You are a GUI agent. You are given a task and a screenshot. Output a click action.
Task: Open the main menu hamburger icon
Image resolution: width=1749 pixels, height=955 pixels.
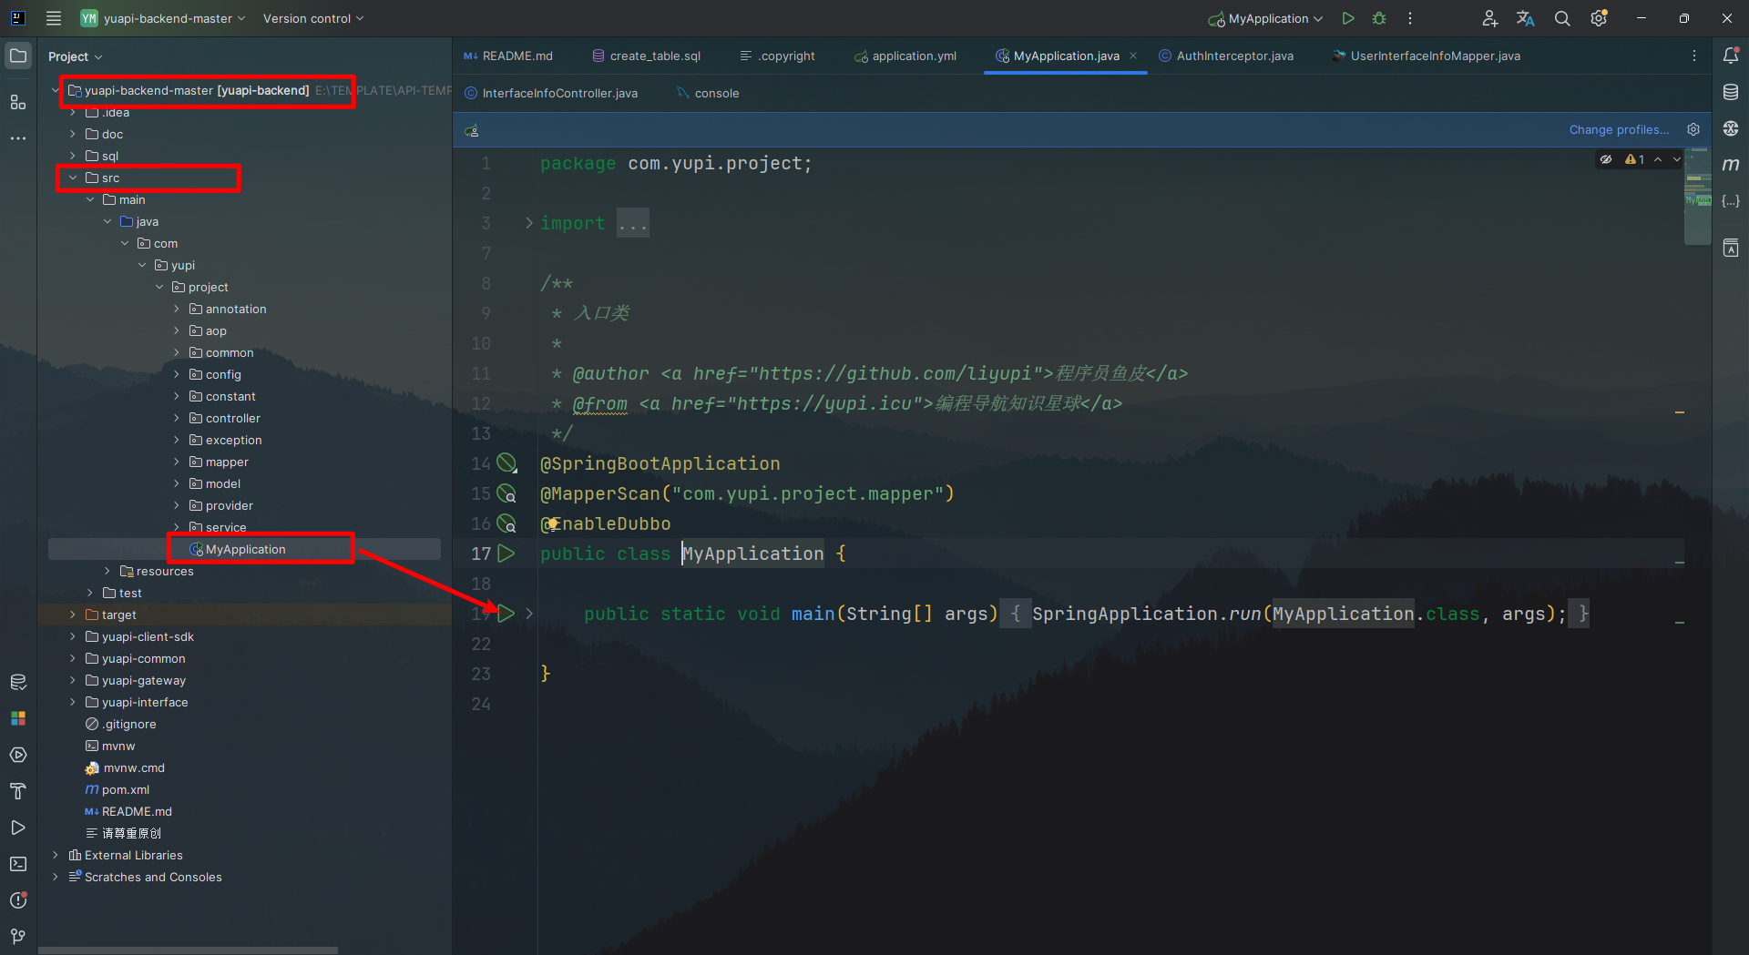pos(54,18)
